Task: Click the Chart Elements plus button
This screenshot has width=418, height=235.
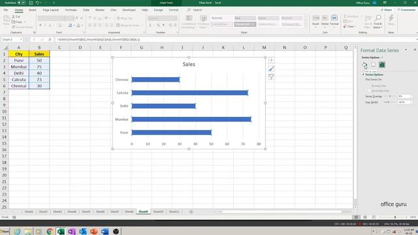Action: [271, 60]
